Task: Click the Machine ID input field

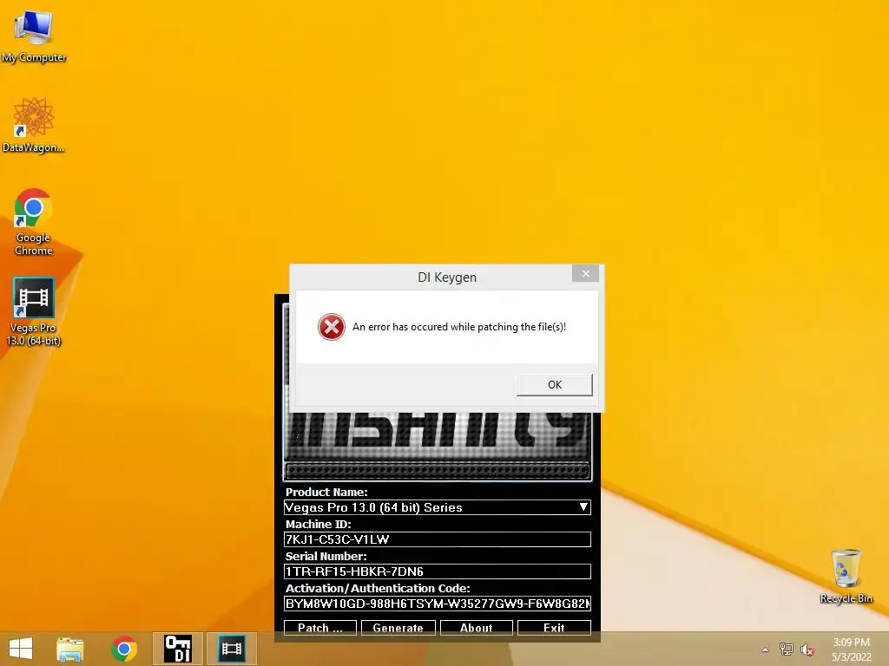Action: 438,539
